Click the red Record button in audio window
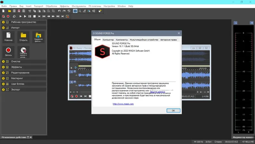255x144 pixels. point(76,96)
